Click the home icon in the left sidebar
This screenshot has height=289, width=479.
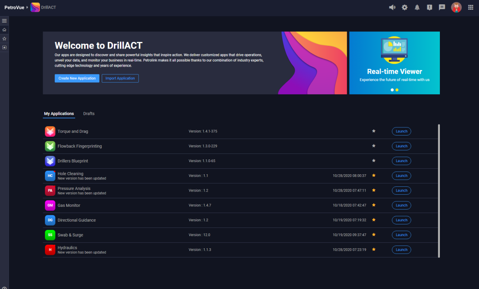click(4, 30)
